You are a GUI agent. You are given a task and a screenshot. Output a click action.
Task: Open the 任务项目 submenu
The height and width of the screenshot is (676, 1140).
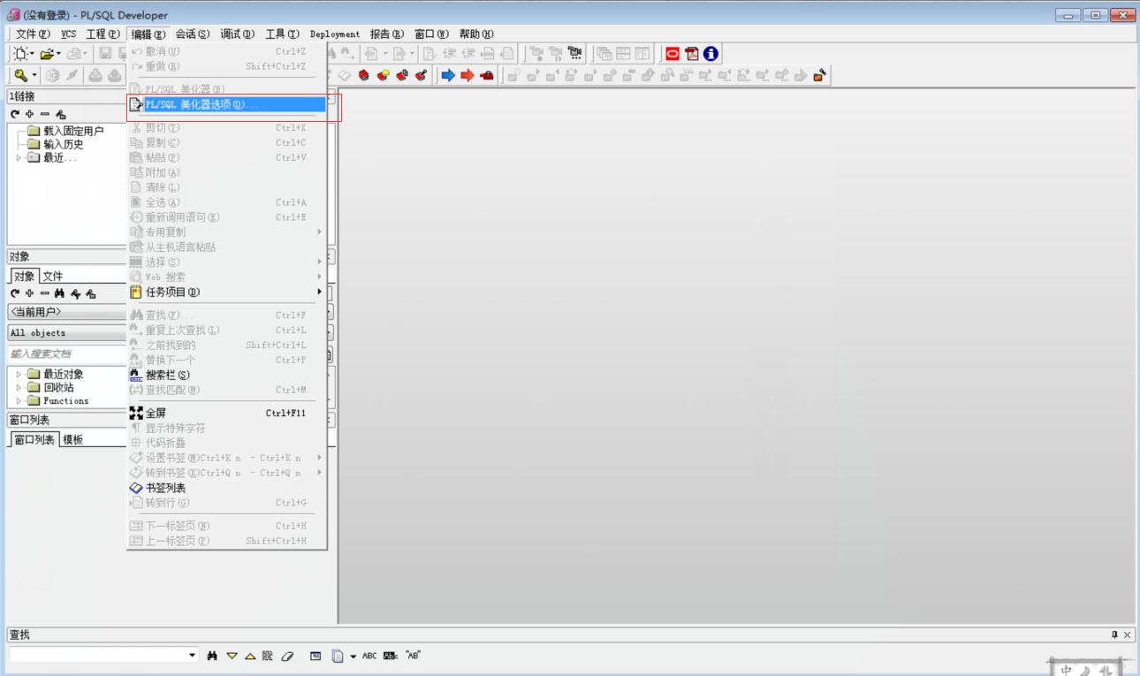pos(226,292)
